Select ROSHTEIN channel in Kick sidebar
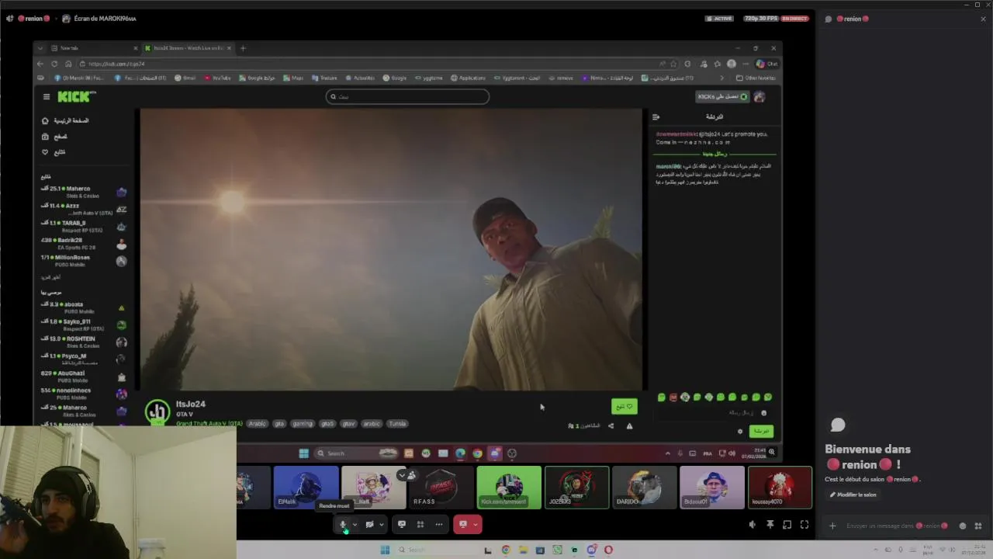 pyautogui.click(x=84, y=342)
